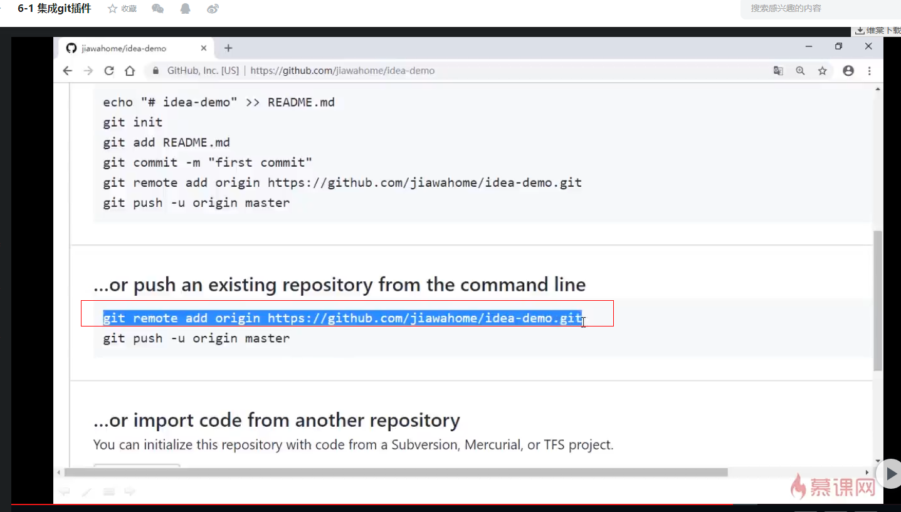Minimize the browser window
901x512 pixels.
[x=809, y=46]
